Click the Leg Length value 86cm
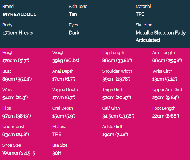This screenshot has height=160, width=190. [x=117, y=60]
